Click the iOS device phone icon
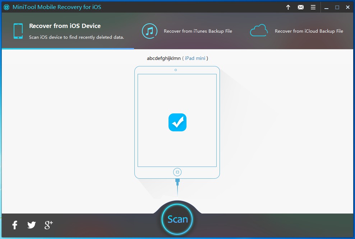This screenshot has width=355, height=239. (18, 31)
